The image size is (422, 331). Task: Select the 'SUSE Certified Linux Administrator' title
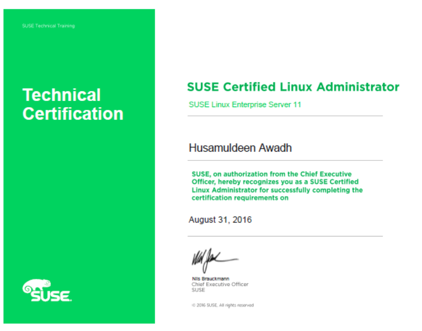coord(293,87)
